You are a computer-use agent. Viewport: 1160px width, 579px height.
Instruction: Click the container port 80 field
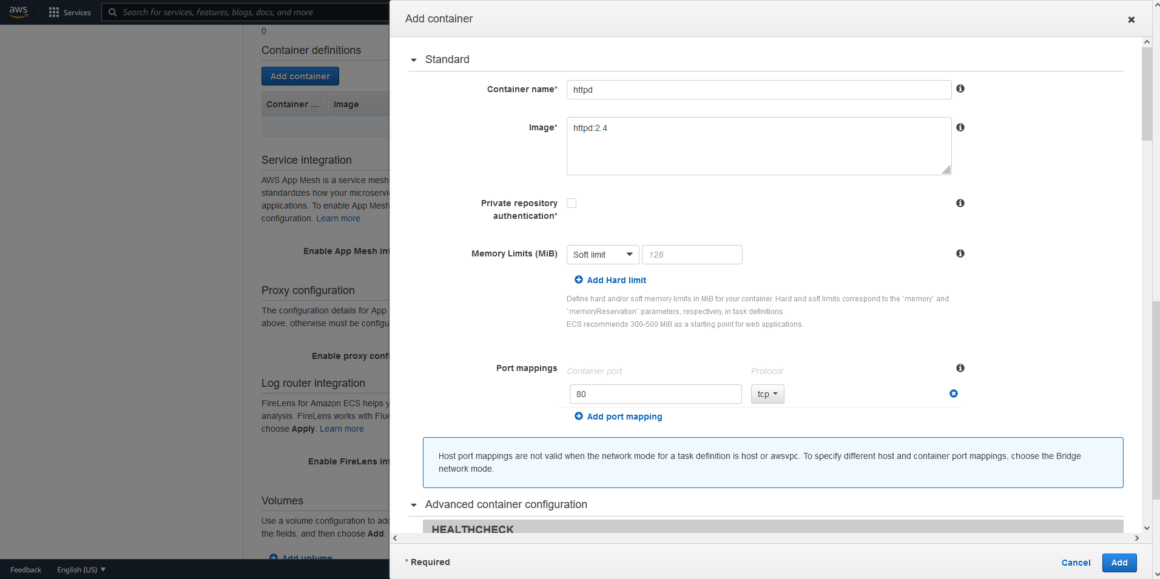[x=656, y=394]
